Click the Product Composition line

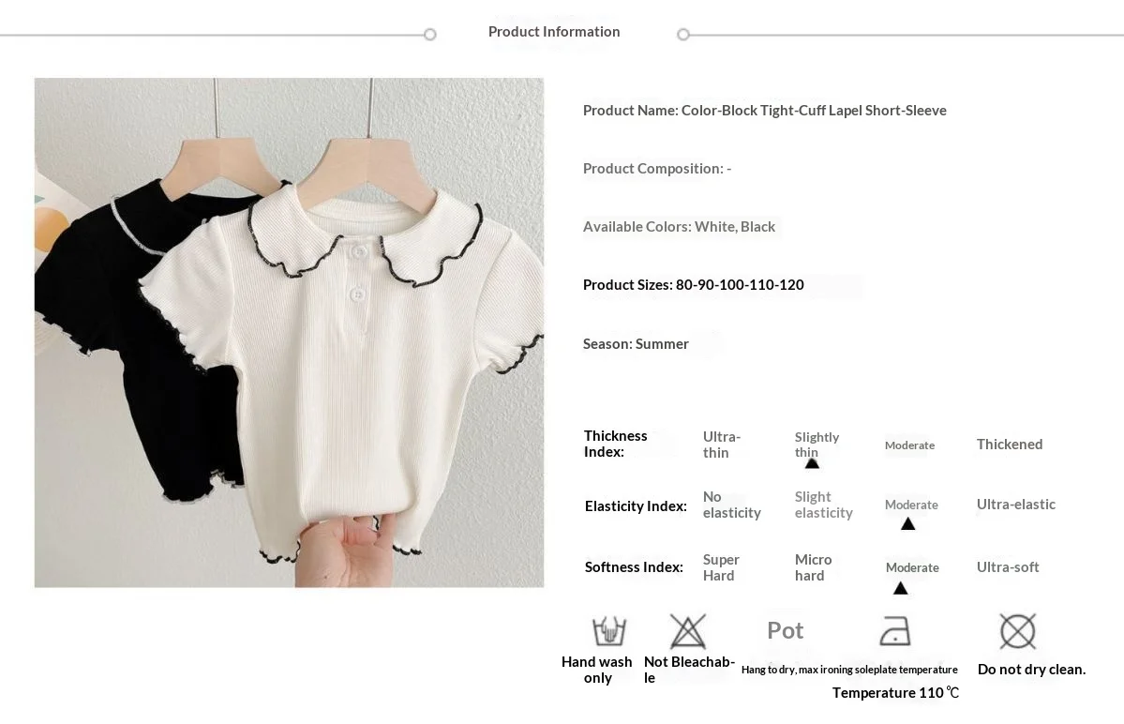click(x=656, y=169)
